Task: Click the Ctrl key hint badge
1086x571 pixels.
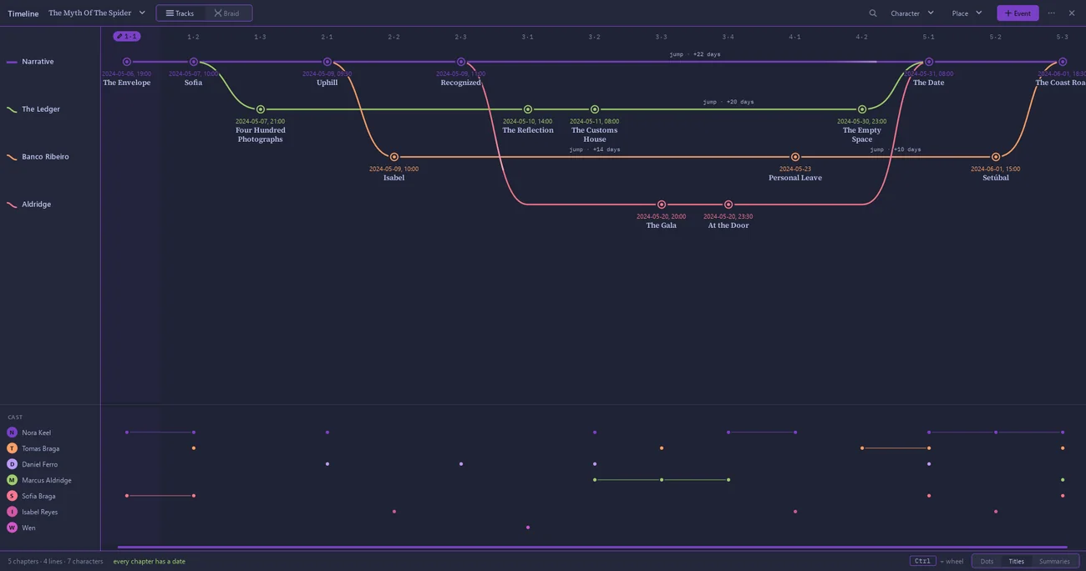Action: click(922, 561)
